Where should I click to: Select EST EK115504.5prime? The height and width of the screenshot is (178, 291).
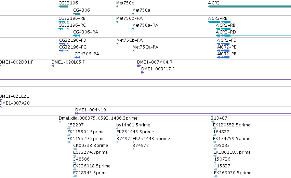pyautogui.click(x=69, y=135)
